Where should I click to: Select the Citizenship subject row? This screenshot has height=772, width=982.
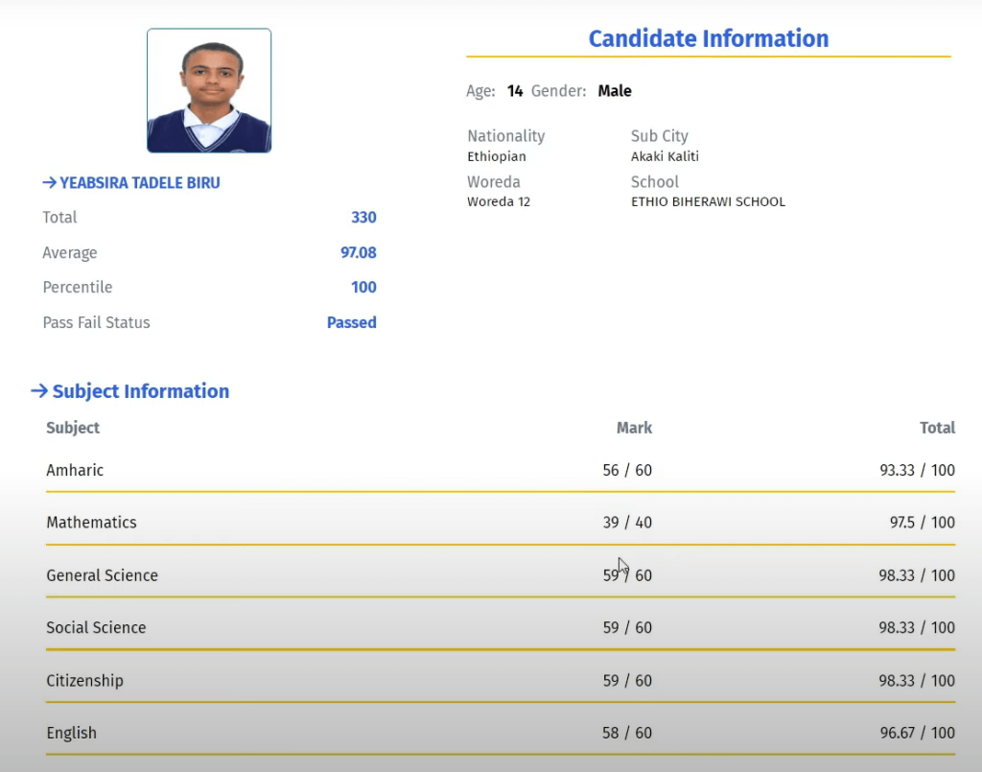point(84,680)
